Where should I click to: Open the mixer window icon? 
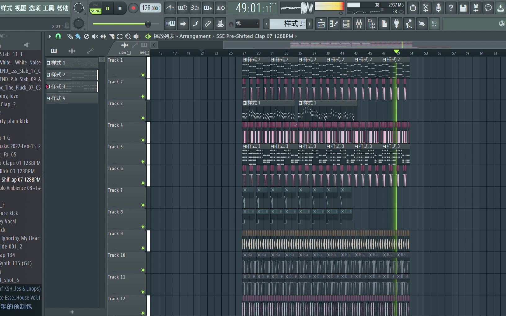tap(359, 24)
